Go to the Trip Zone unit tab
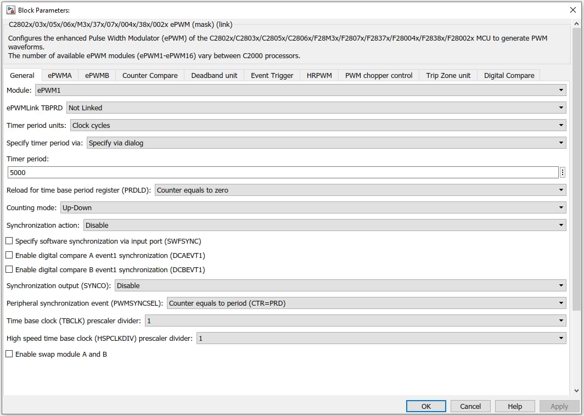Image resolution: width=584 pixels, height=416 pixels. point(448,75)
